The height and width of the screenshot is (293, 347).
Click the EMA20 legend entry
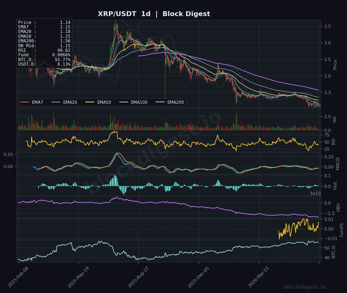[64, 102]
